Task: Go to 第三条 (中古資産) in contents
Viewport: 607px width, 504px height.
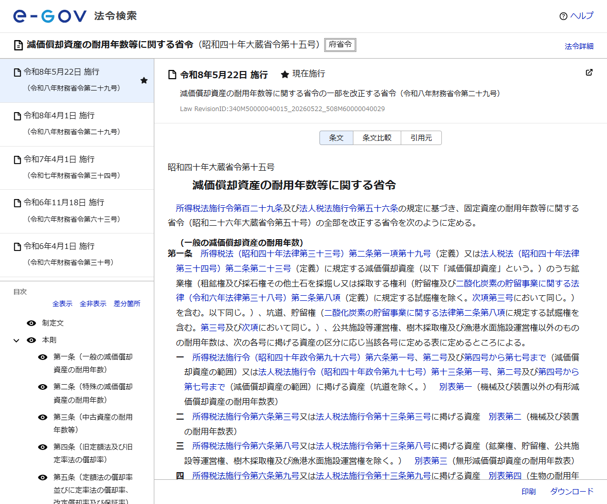Action: pos(93,423)
